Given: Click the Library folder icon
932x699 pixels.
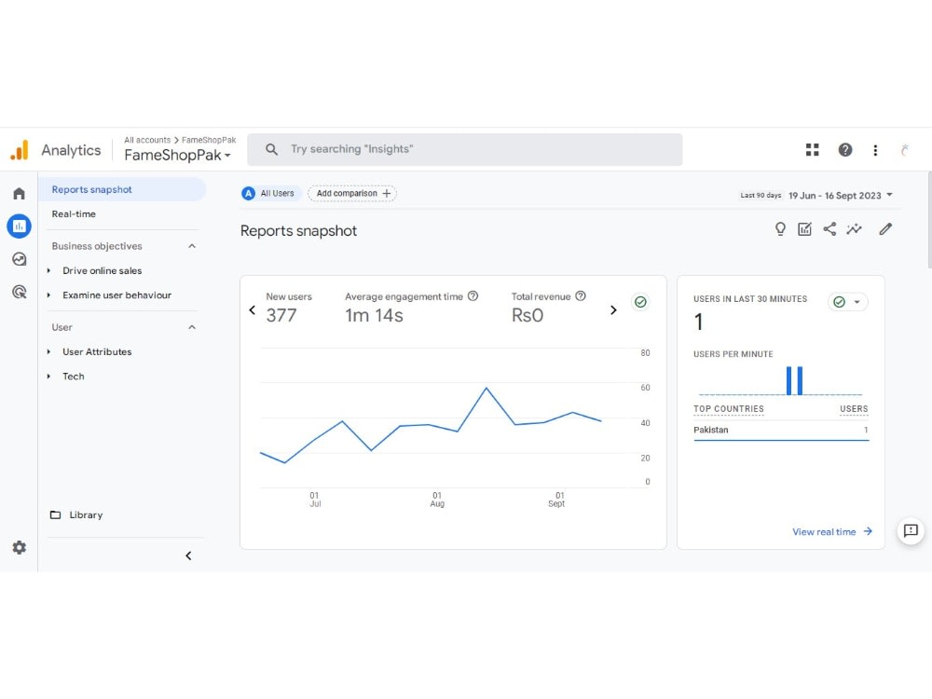Looking at the screenshot, I should click(x=55, y=514).
